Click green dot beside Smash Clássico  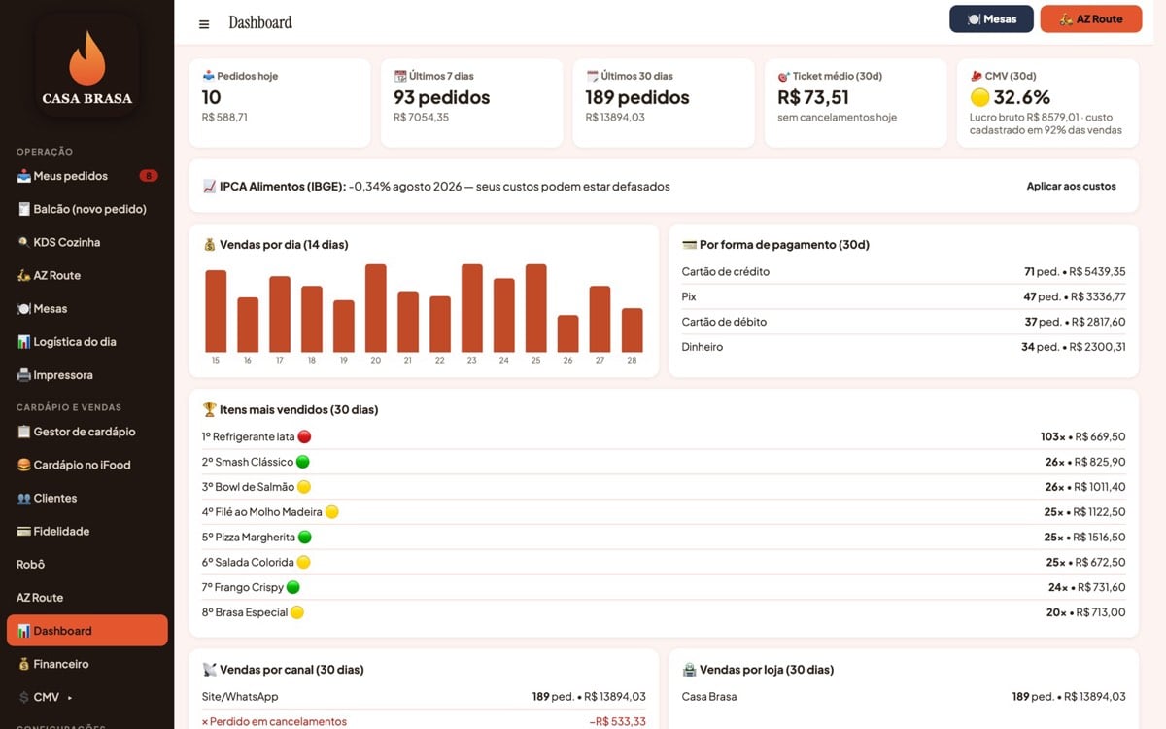(303, 462)
